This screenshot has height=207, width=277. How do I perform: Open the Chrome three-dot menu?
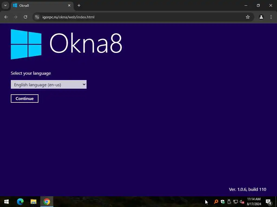(271, 17)
